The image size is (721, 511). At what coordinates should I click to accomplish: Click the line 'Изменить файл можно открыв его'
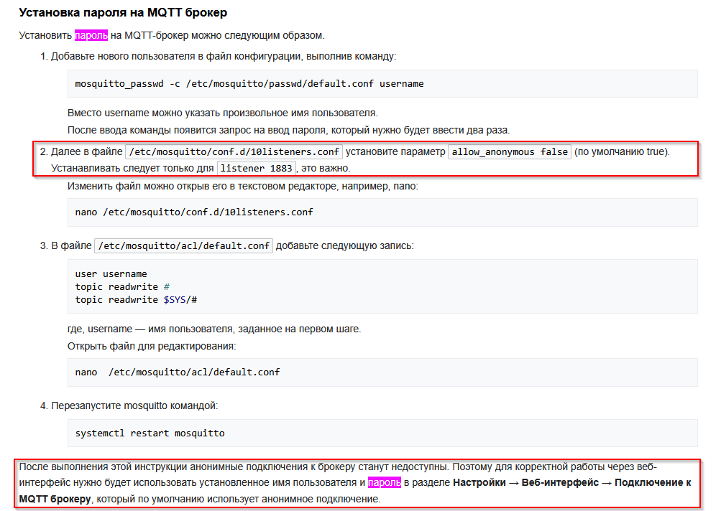click(243, 186)
